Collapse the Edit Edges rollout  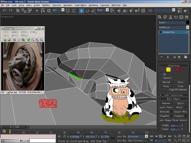(x=174, y=99)
